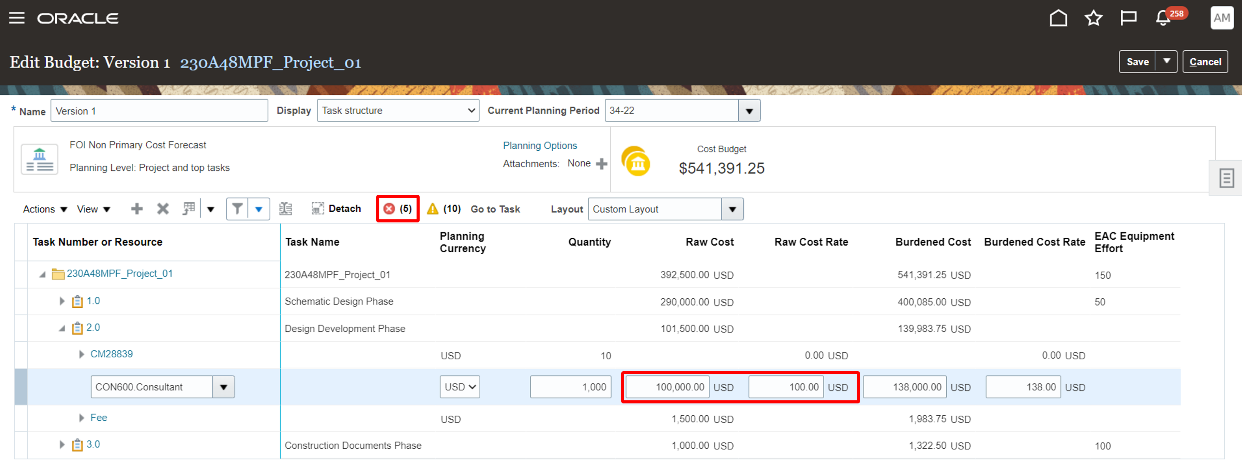Viewport: 1242px width, 464px height.
Task: Open the side panel document icon
Action: 1226,178
